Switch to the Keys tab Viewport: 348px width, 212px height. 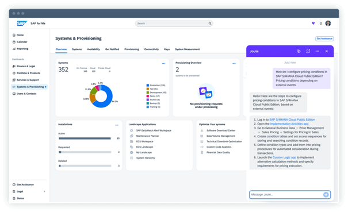pos(167,49)
